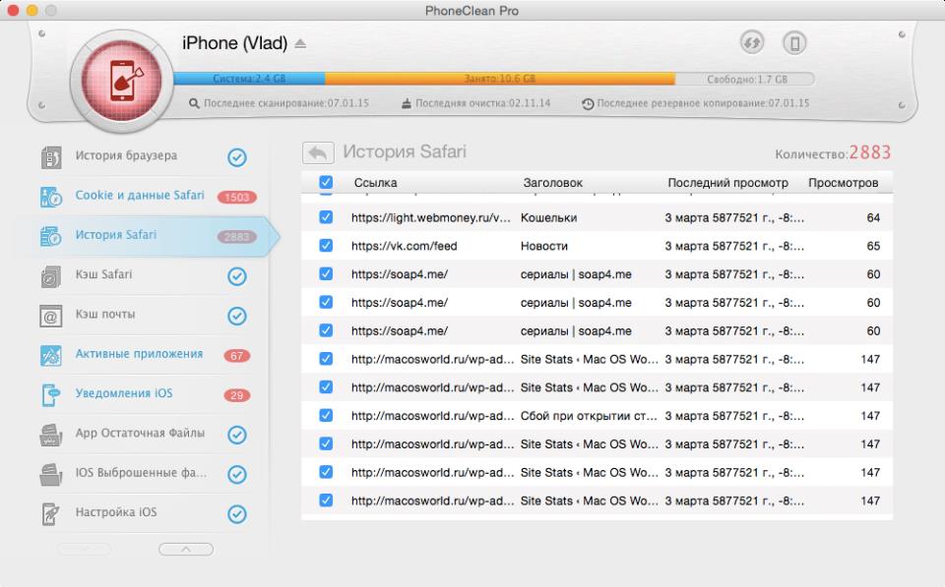Select the view count 64 cell

tap(873, 217)
